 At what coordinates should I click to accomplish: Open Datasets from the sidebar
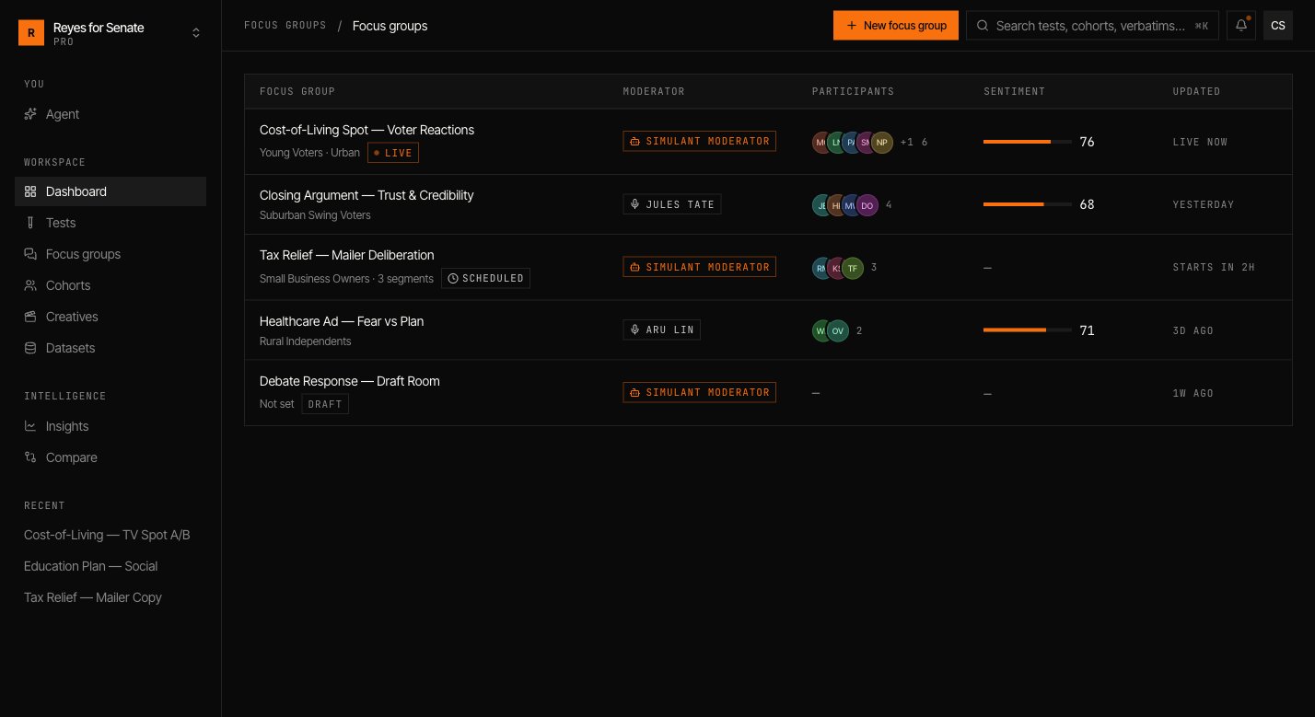[111, 348]
